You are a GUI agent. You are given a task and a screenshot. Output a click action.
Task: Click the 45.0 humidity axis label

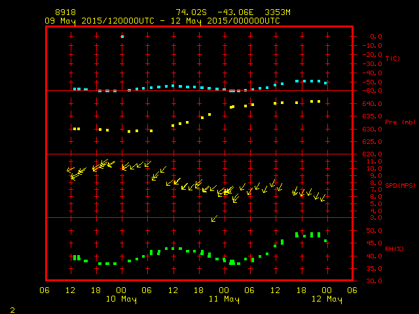374,243
